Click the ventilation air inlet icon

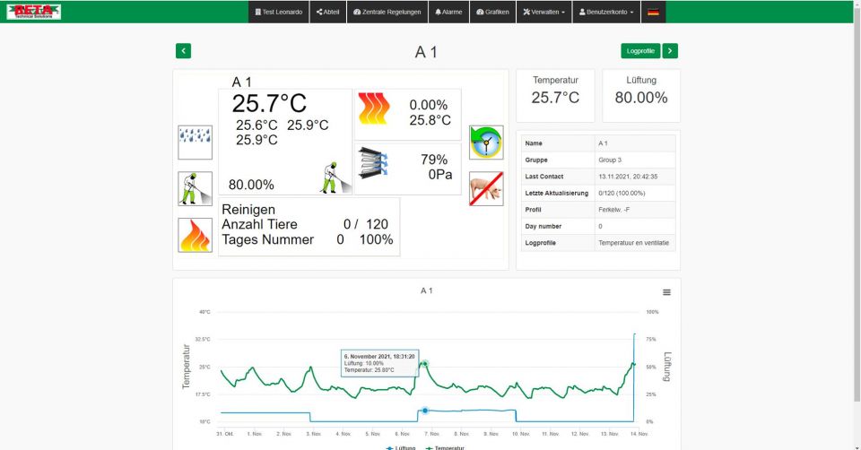[x=375, y=165]
